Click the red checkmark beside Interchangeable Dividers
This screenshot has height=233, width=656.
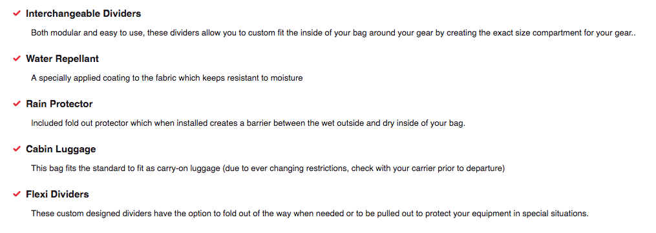pyautogui.click(x=17, y=14)
